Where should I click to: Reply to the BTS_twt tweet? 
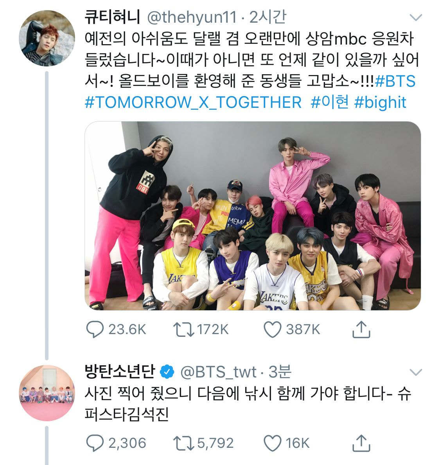(95, 443)
